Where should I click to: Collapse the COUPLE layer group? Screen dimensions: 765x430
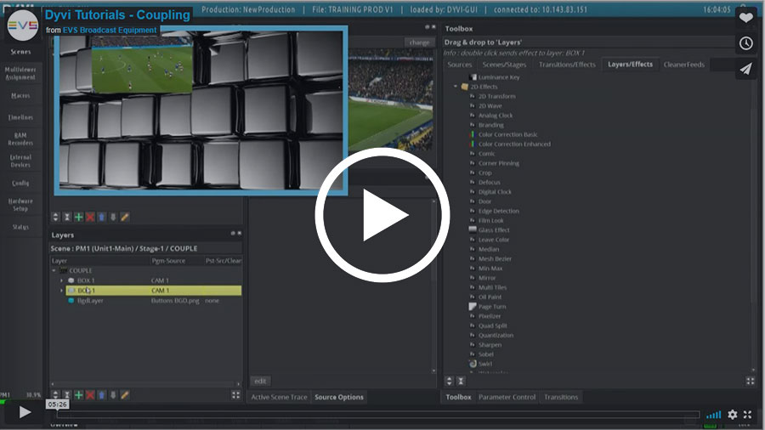pyautogui.click(x=54, y=271)
